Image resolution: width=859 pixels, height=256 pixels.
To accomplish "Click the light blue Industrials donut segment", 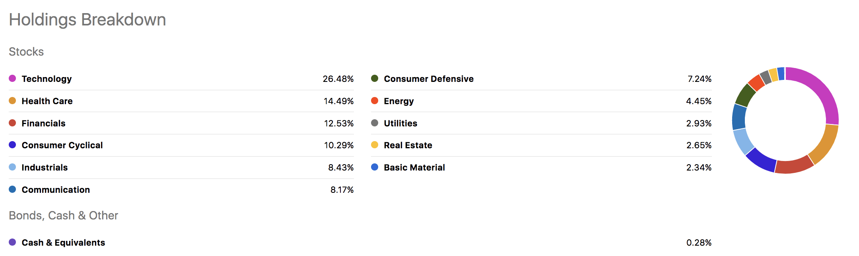I will (743, 141).
